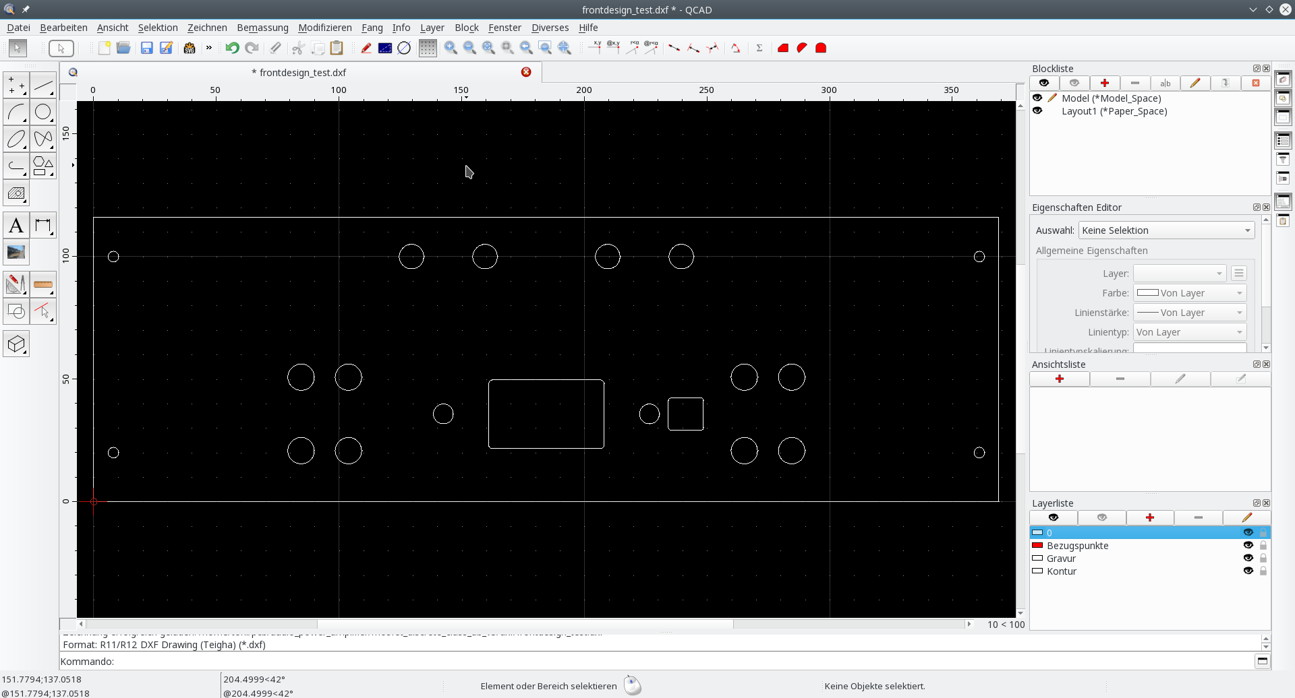Cut selection with scissors icon
1295x698 pixels.
tap(298, 48)
